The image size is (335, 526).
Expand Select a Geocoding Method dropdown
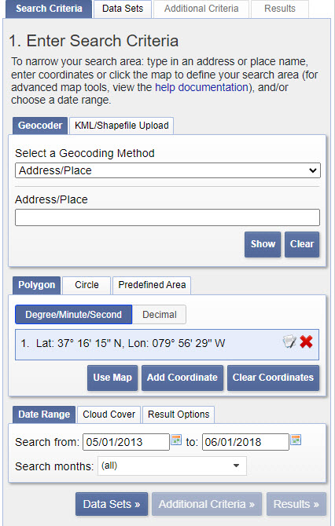click(x=167, y=170)
